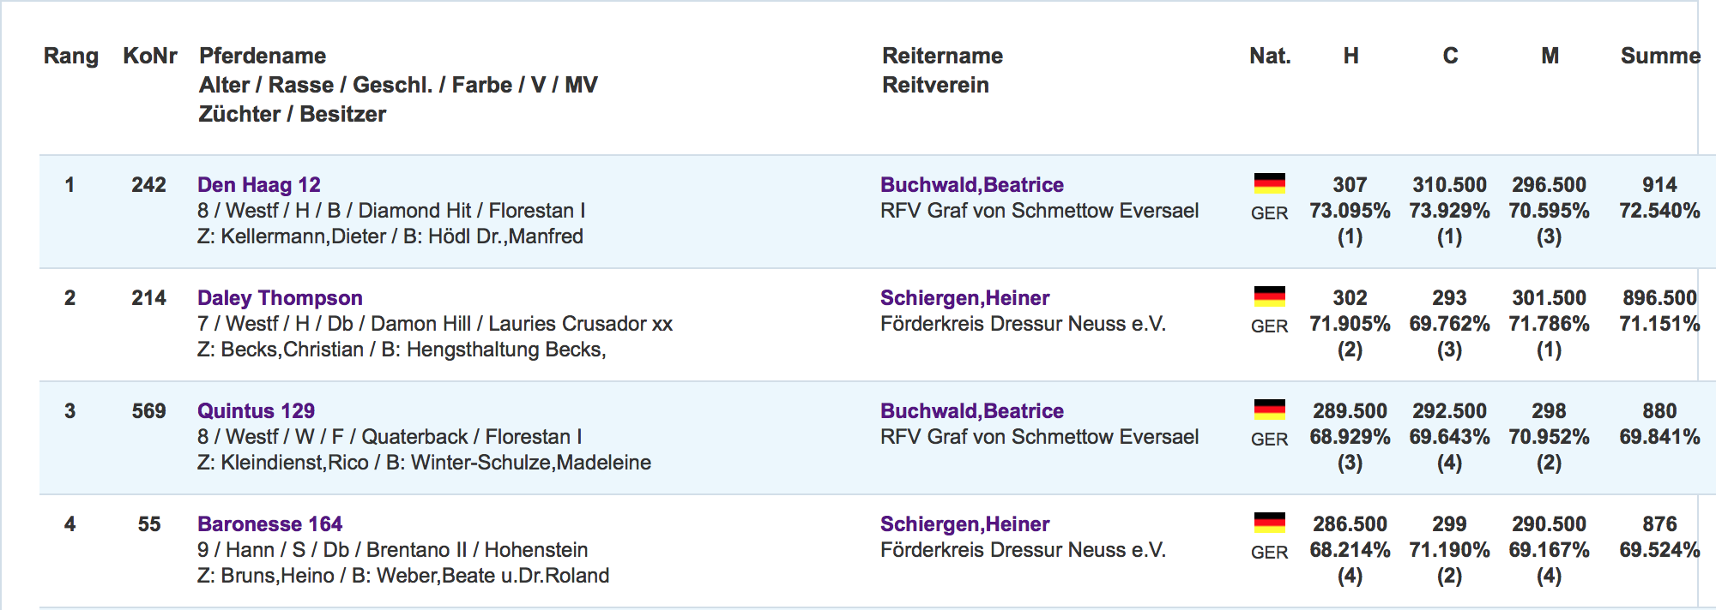The width and height of the screenshot is (1716, 610).
Task: Click the Pferdename column header
Action: 263,57
